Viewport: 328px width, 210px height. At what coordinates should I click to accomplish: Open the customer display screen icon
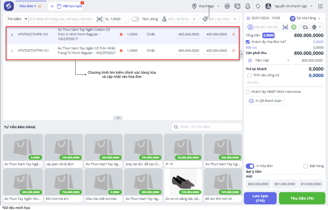237,6
